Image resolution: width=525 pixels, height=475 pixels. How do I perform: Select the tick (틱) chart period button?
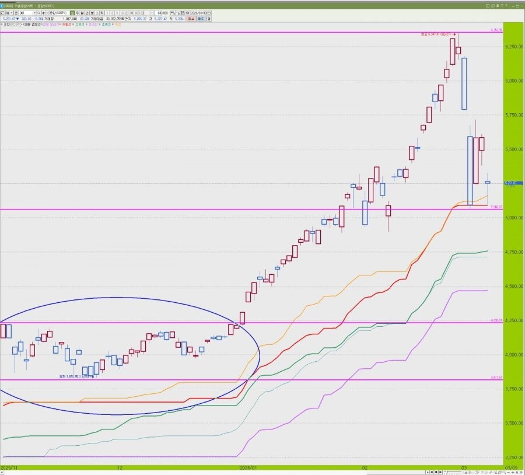(x=101, y=13)
